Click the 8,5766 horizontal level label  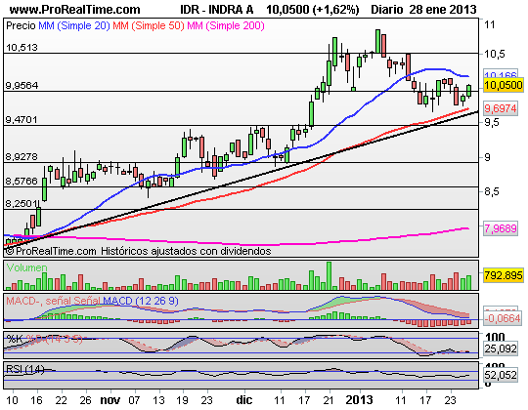coord(22,182)
